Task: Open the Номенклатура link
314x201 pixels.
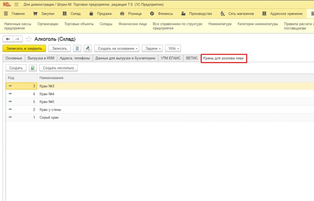Action: tap(220, 24)
